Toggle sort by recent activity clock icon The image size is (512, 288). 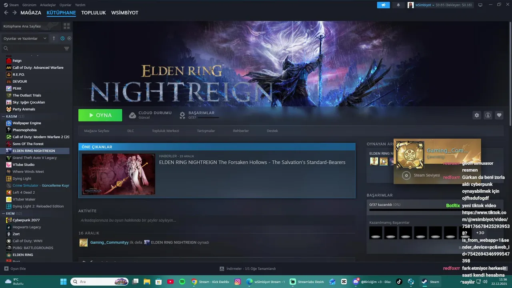pos(62,38)
